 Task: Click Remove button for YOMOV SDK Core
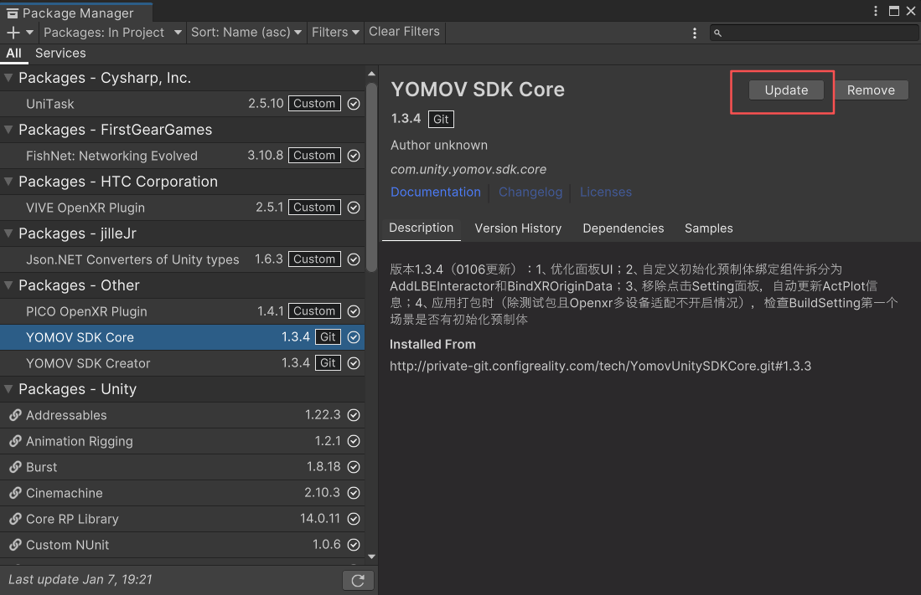[871, 90]
